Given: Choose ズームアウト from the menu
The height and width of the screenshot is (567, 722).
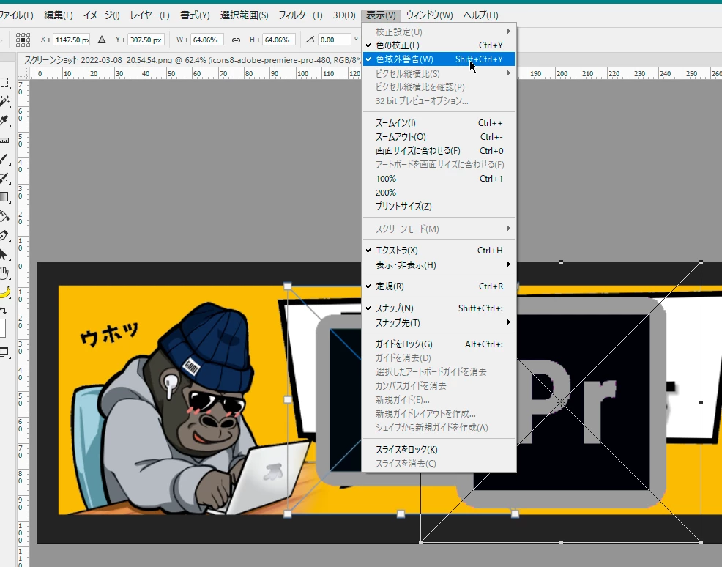Looking at the screenshot, I should point(439,137).
